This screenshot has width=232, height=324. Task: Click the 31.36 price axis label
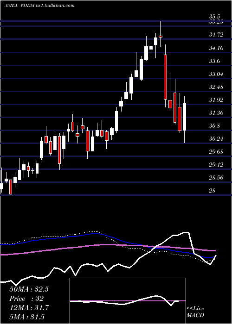click(x=216, y=113)
